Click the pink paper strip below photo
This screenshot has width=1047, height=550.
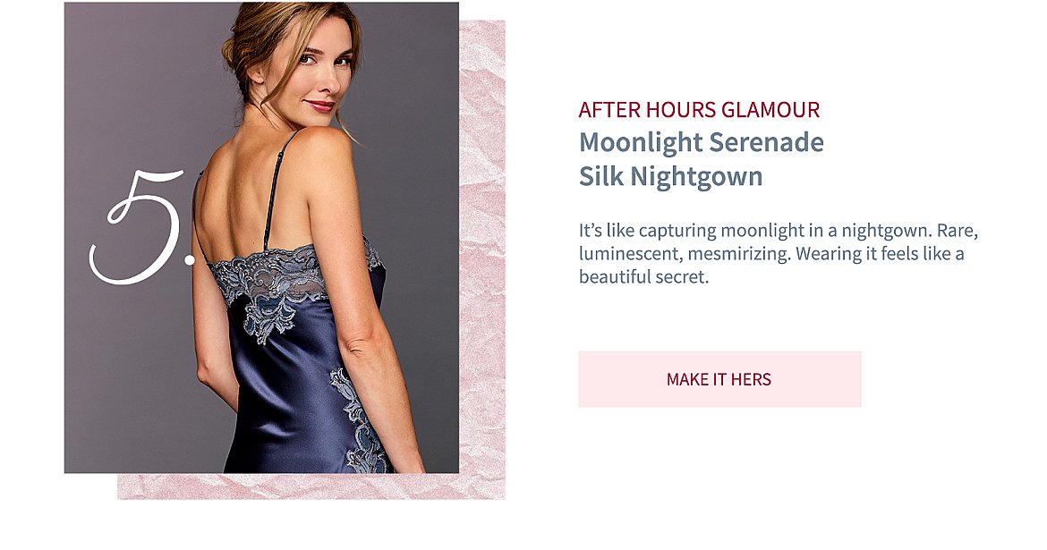[x=311, y=487]
